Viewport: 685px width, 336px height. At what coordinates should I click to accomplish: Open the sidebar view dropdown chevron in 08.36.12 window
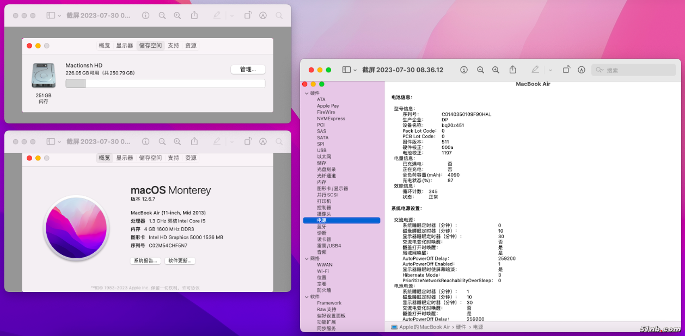pos(356,70)
